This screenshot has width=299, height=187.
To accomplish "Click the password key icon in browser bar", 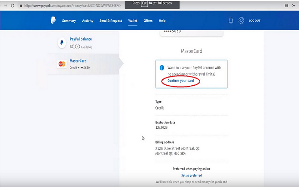I will [293, 6].
